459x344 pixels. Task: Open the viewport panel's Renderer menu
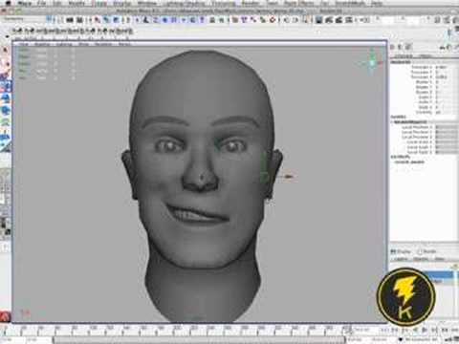point(103,44)
